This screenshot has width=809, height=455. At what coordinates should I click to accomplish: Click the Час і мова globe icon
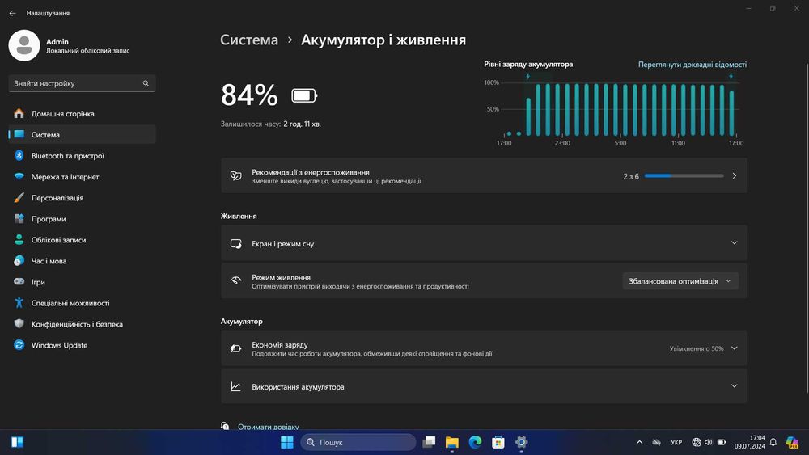coord(19,261)
